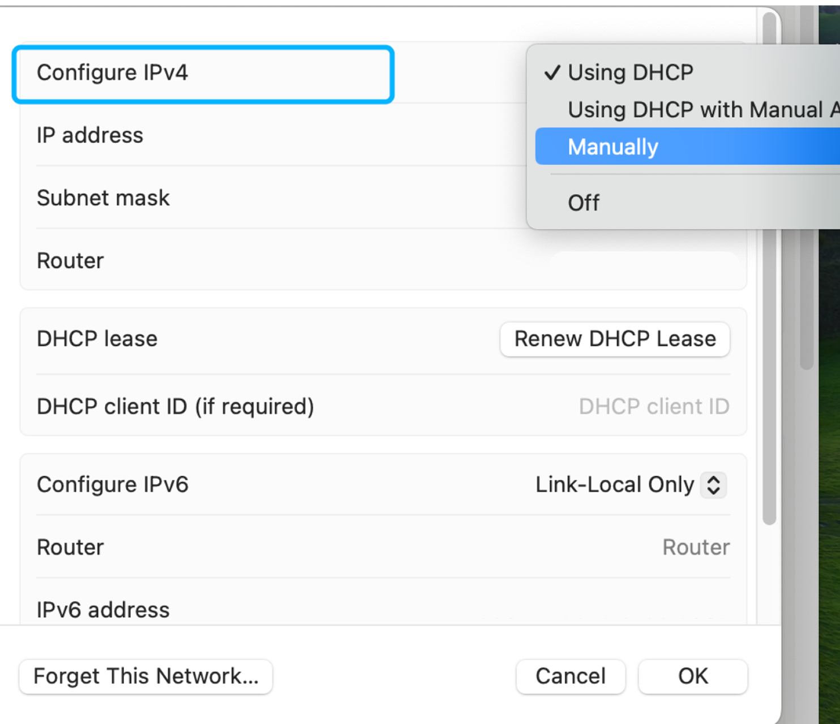840x724 pixels.
Task: Click the IPv6 address row
Action: click(x=340, y=609)
